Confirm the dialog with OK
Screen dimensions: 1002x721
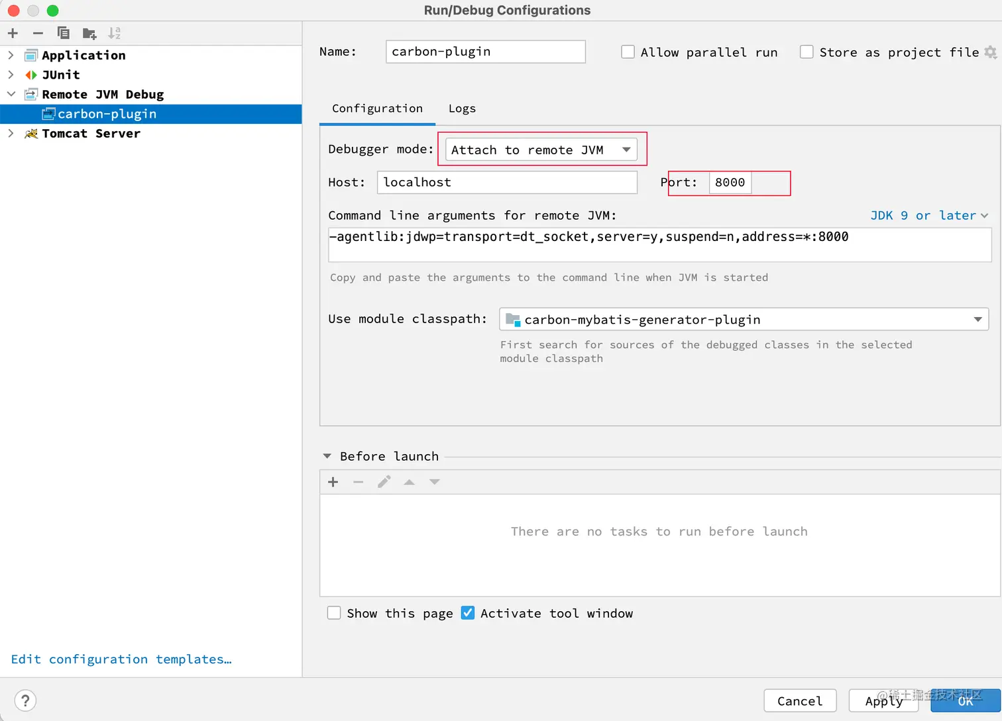966,700
